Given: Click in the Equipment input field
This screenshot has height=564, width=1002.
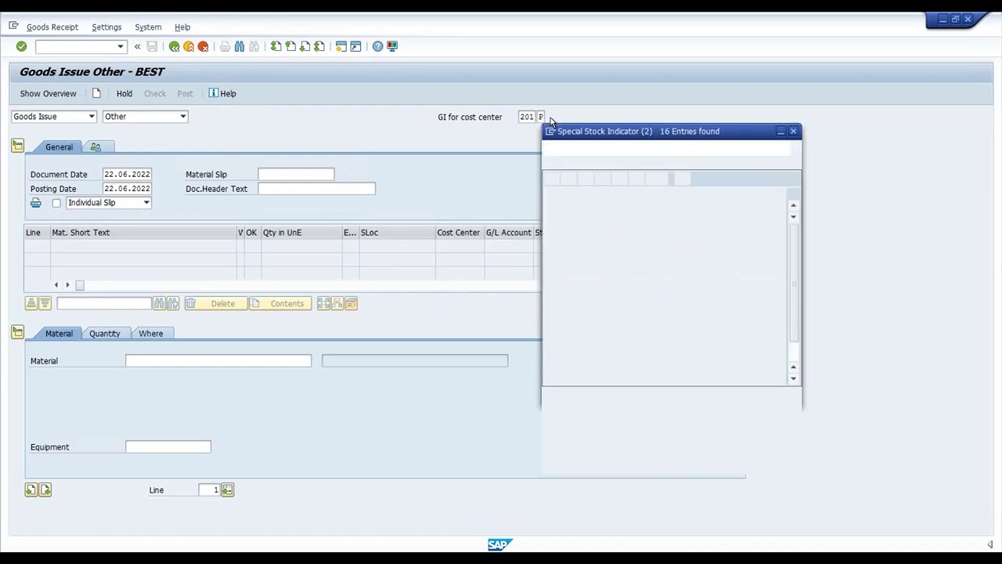Looking at the screenshot, I should 168,446.
